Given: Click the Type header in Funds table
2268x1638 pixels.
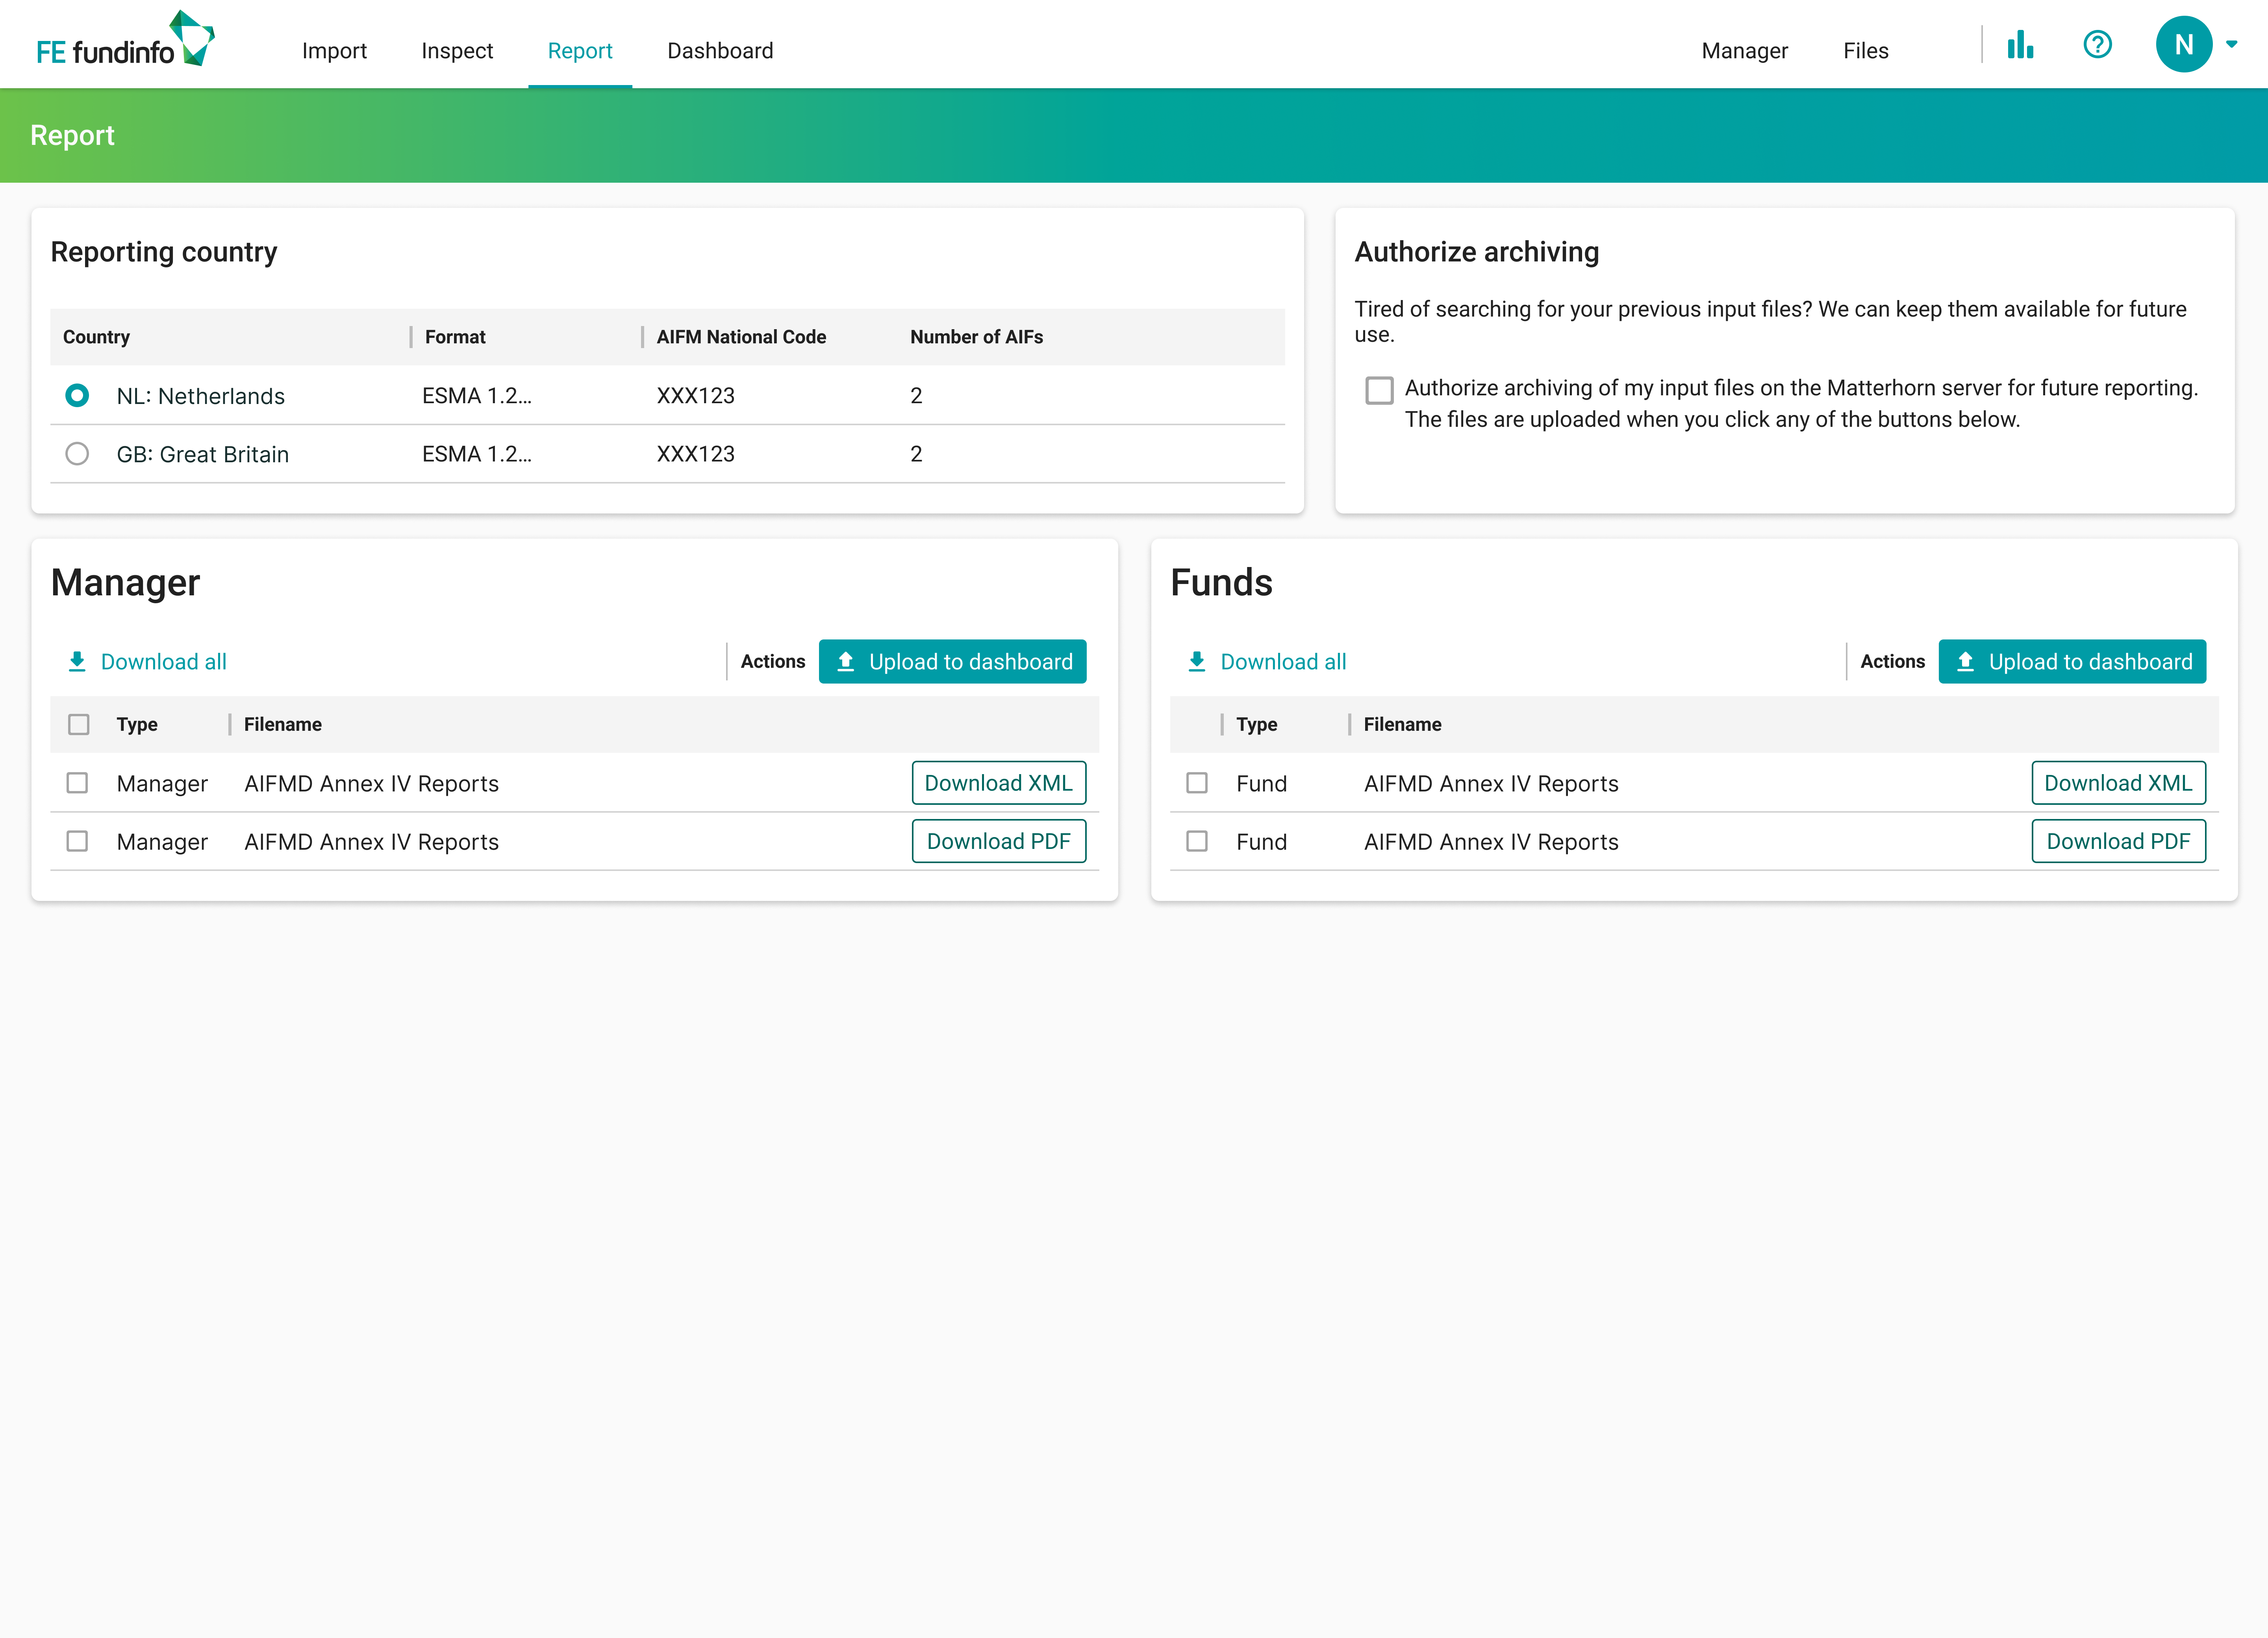Looking at the screenshot, I should click(x=1257, y=724).
